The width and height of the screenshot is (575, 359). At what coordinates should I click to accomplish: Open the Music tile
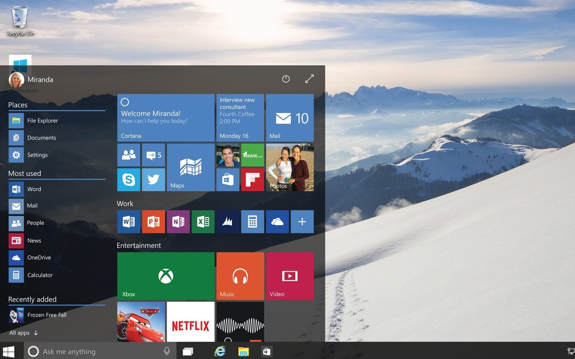pos(240,276)
